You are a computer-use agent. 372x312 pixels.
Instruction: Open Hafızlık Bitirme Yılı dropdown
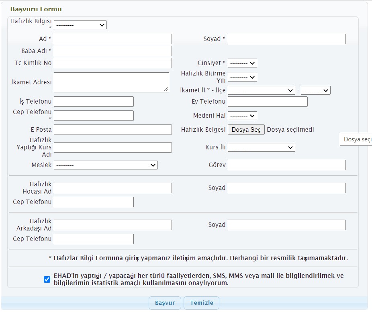click(x=242, y=77)
